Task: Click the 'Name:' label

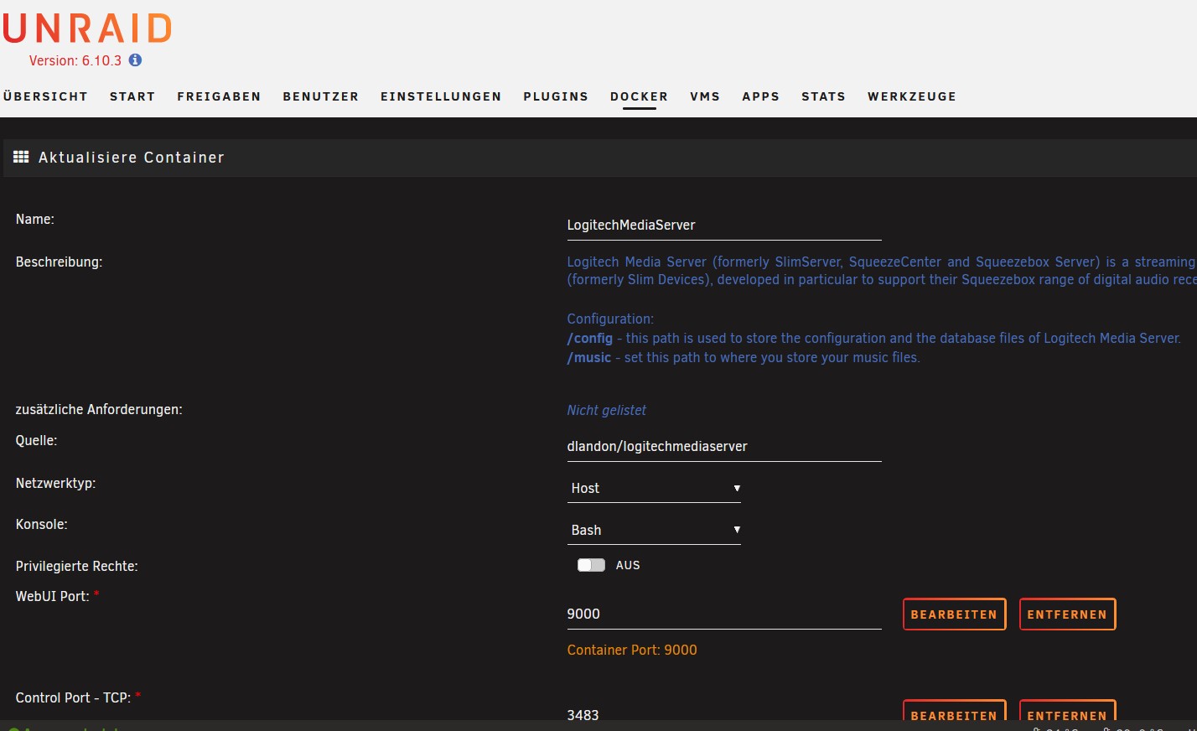Action: [34, 219]
